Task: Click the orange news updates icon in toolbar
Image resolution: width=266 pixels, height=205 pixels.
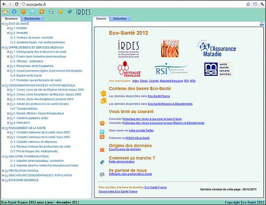Action: [23, 11]
